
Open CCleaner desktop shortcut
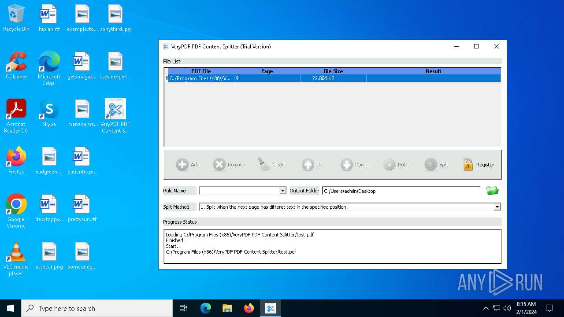16,66
